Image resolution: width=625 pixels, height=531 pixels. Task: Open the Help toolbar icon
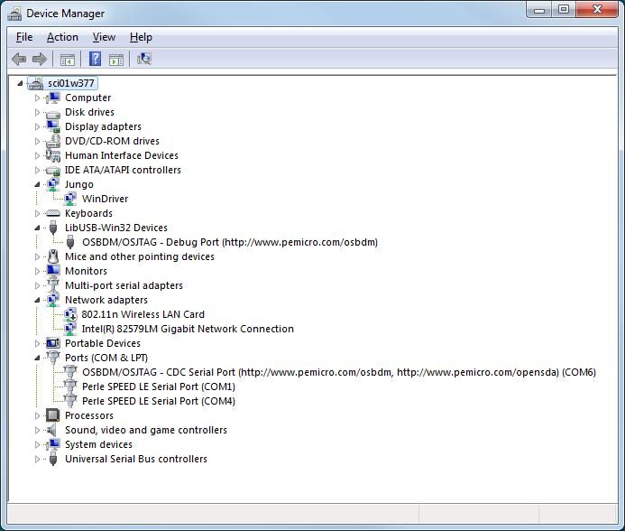[95, 59]
